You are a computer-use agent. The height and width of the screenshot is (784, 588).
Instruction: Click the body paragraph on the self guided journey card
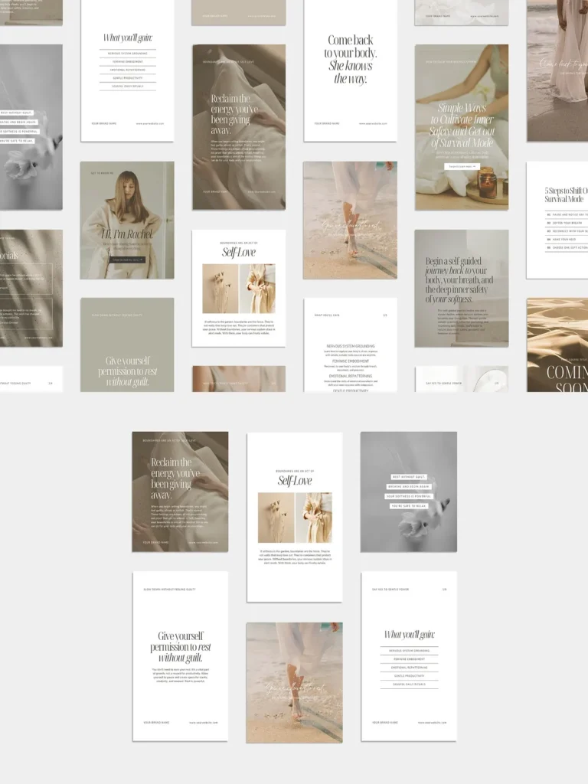(462, 322)
